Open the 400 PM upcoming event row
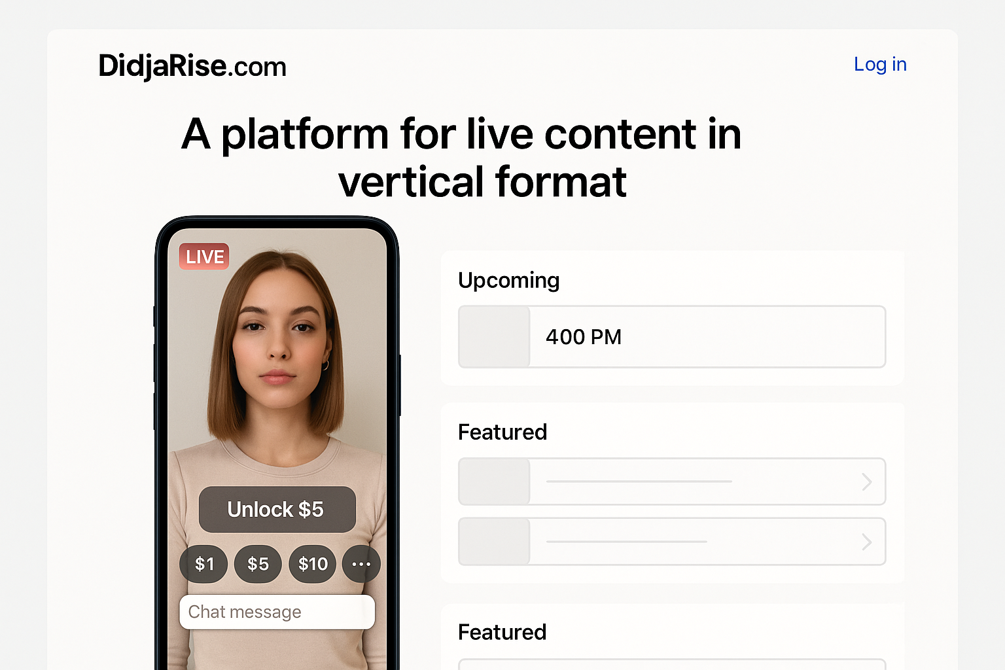1005x670 pixels. coord(672,337)
